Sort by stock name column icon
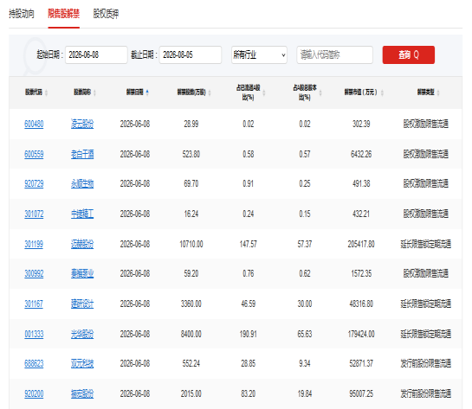 coord(94,93)
